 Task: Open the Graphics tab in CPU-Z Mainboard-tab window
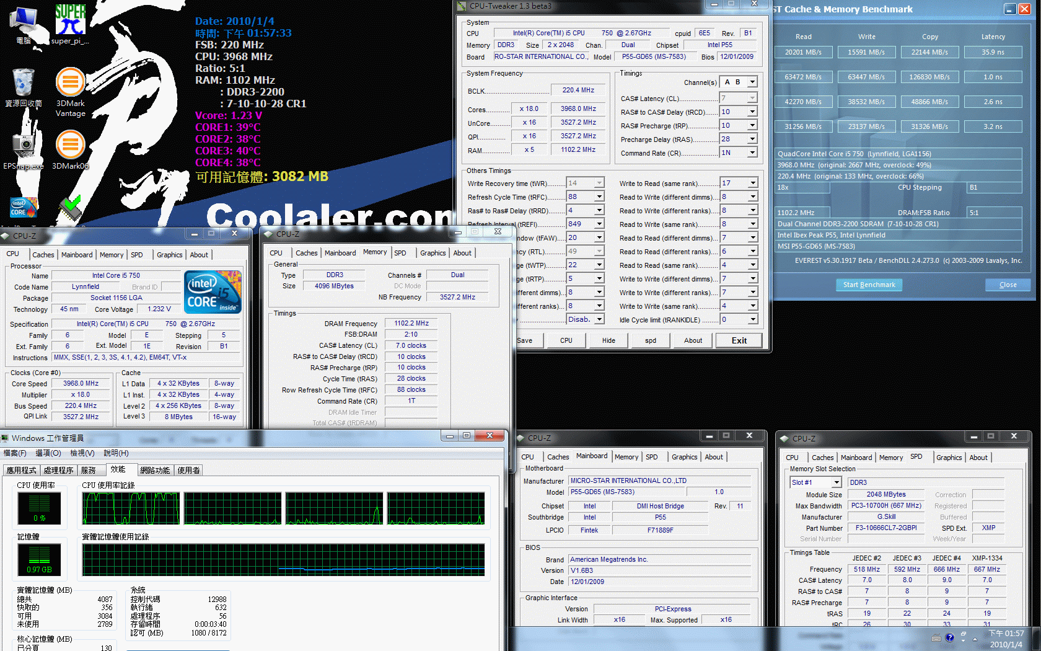click(685, 457)
